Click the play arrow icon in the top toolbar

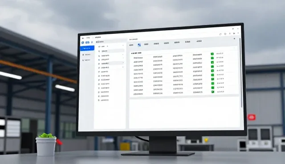click(x=234, y=33)
